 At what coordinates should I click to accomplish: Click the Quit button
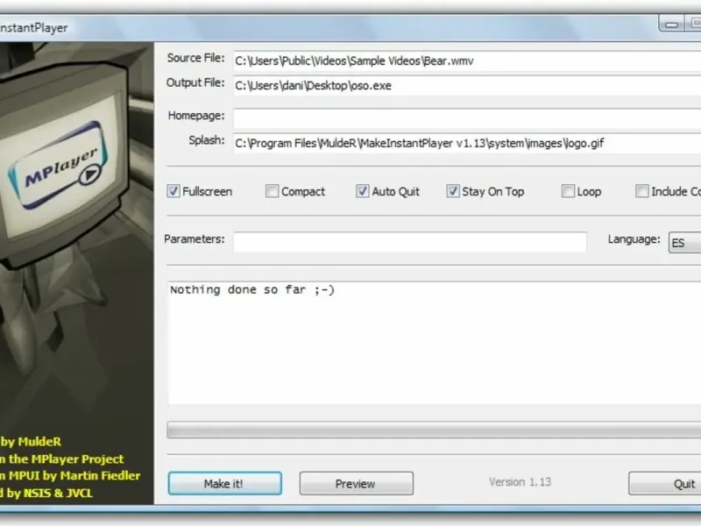[665, 484]
